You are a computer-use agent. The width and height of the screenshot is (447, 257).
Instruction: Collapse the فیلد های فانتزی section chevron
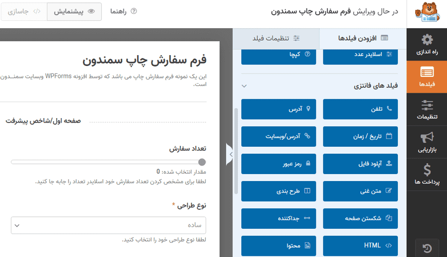coord(244,86)
